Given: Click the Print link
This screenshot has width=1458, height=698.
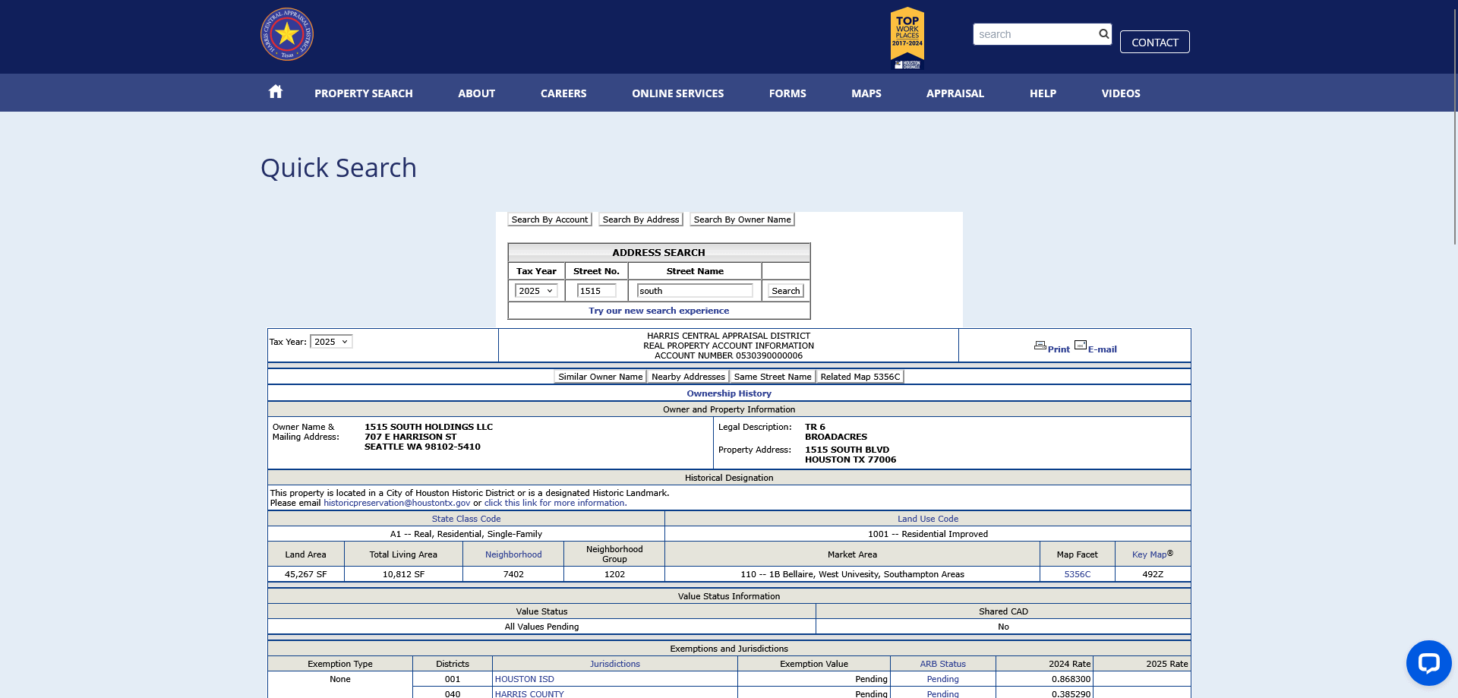Looking at the screenshot, I should (x=1059, y=349).
